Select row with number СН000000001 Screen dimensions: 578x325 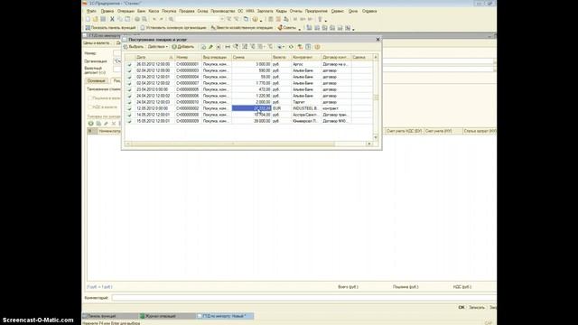(248, 64)
